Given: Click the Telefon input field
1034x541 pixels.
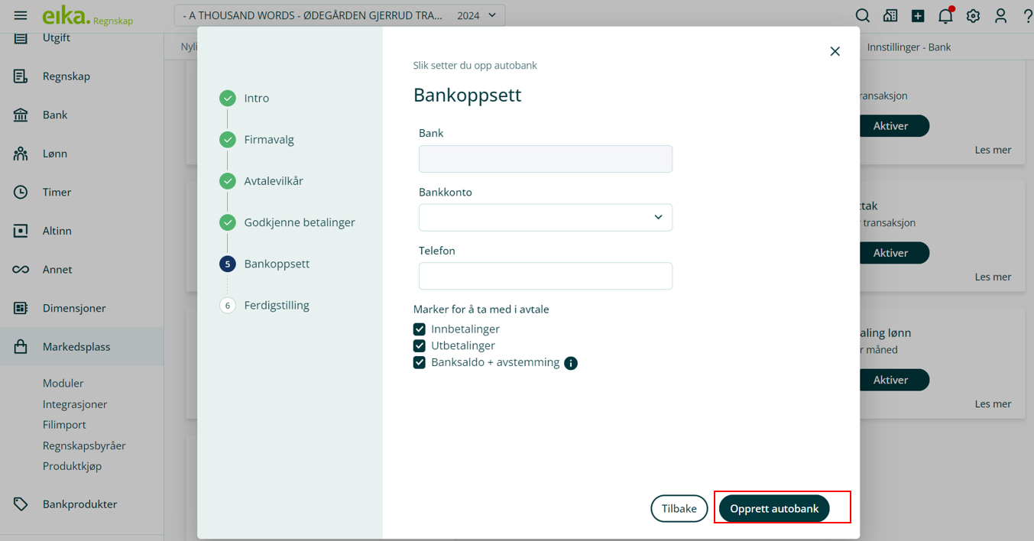Looking at the screenshot, I should click(x=546, y=277).
